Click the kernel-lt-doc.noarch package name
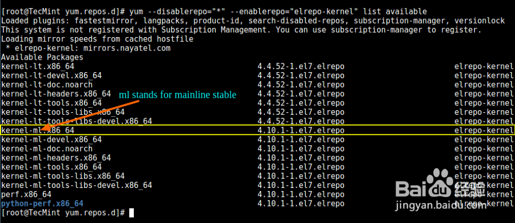 coord(47,85)
